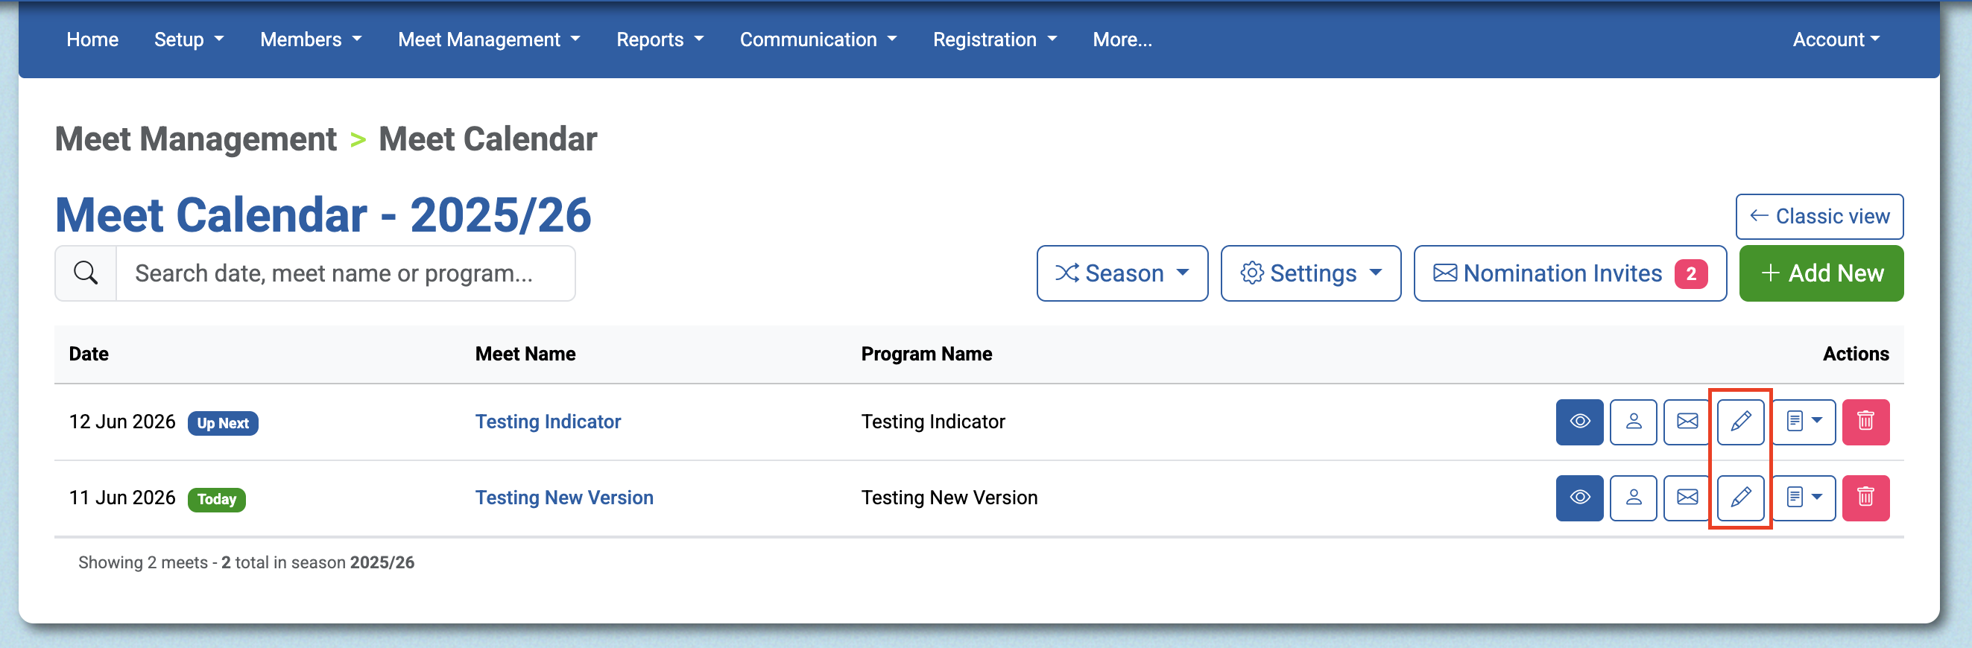
Task: Click the 11 Jun 2026 date cell
Action: click(x=122, y=498)
